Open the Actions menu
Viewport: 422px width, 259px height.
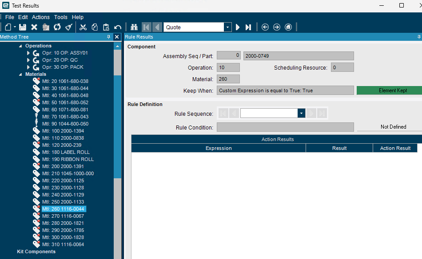point(40,17)
